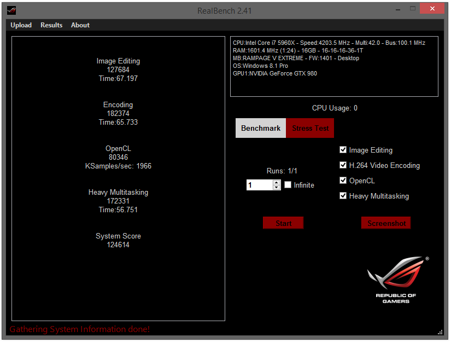Click the Time:65.733 value
451x343 pixels.
click(118, 123)
